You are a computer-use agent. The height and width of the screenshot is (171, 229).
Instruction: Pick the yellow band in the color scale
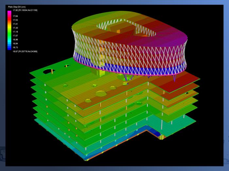9,26
